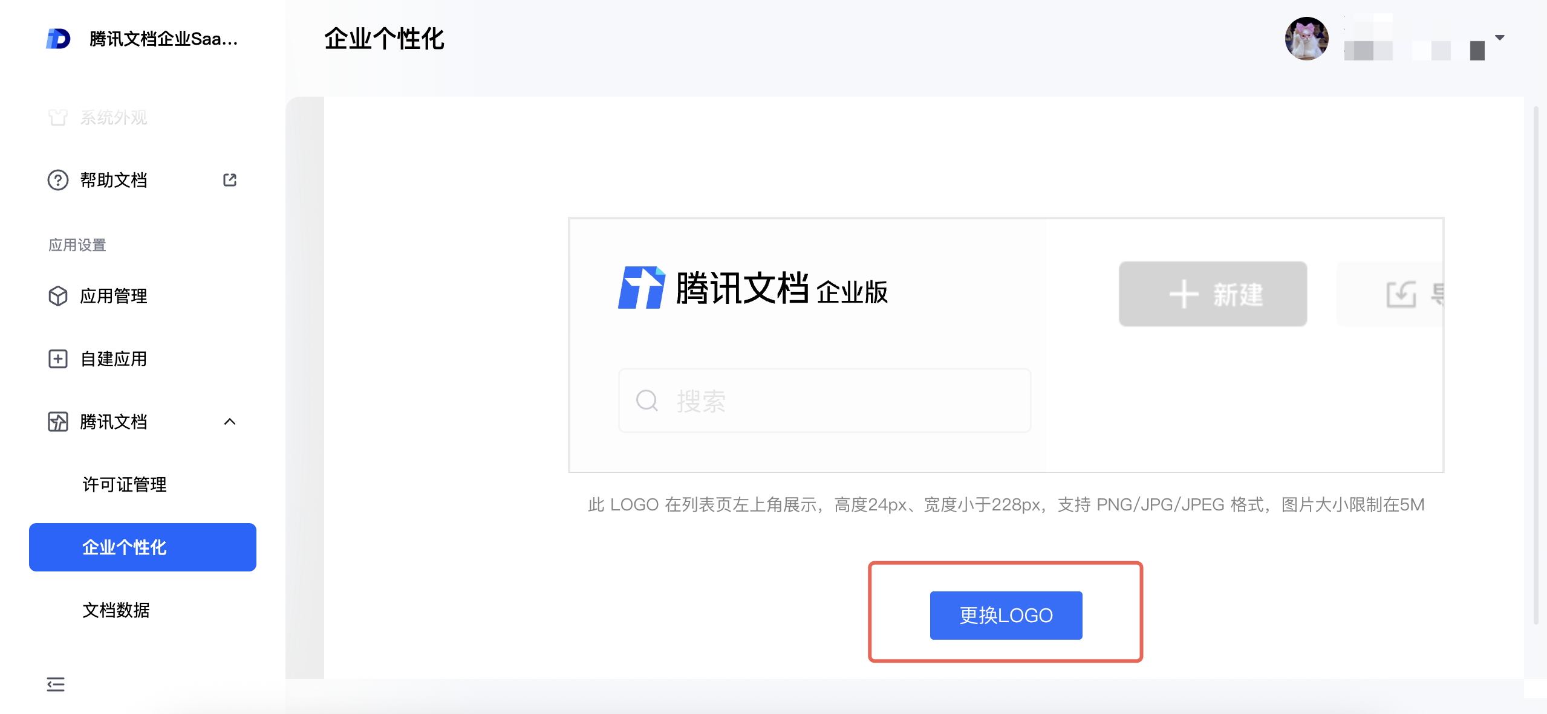Click the help document question-mark icon
The image size is (1547, 714).
click(58, 180)
